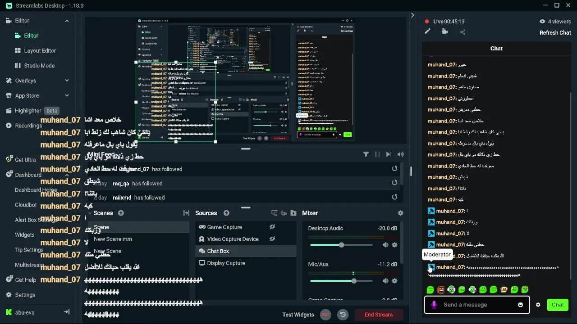Image resolution: width=577 pixels, height=324 pixels.
Task: Click Test Widgets
Action: point(298,315)
